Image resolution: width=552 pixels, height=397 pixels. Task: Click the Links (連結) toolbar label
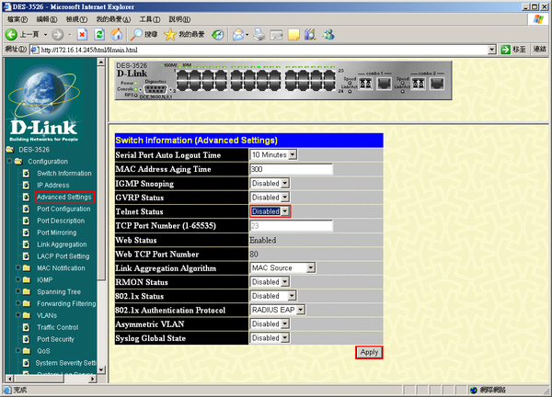point(539,50)
